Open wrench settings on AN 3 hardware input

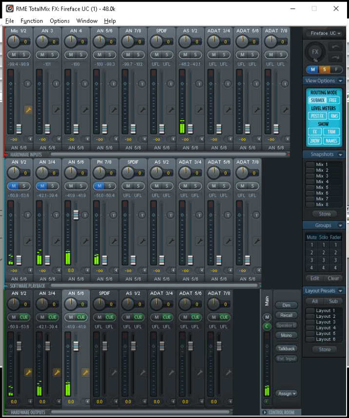pos(57,109)
